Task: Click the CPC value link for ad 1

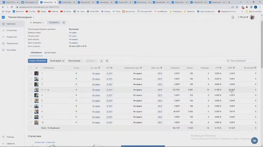Action: [x=109, y=73]
